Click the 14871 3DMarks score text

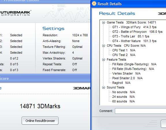[x=40, y=106]
